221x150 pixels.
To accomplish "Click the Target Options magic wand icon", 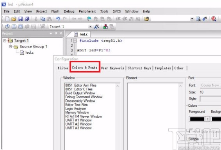I will (x=97, y=26).
